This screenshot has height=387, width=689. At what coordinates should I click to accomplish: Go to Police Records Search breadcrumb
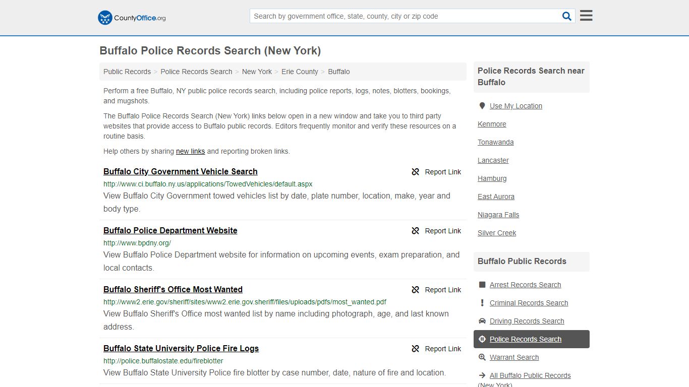pos(196,72)
